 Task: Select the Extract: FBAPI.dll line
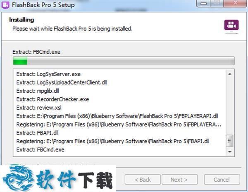[37, 133]
